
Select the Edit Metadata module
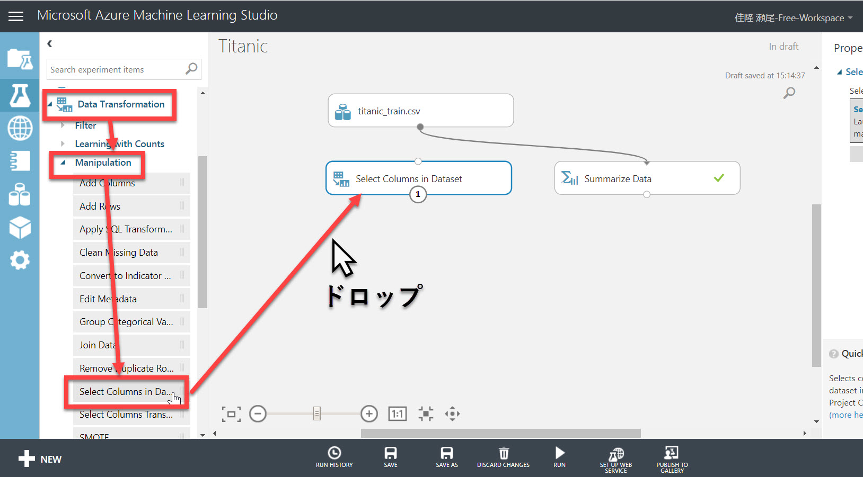point(131,299)
